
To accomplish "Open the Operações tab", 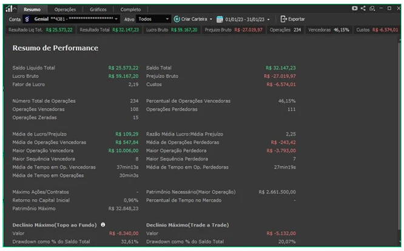I will click(65, 10).
